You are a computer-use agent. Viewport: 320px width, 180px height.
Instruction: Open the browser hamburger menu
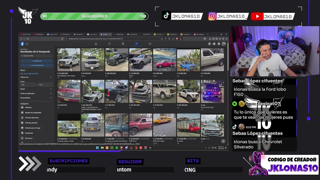(226, 39)
